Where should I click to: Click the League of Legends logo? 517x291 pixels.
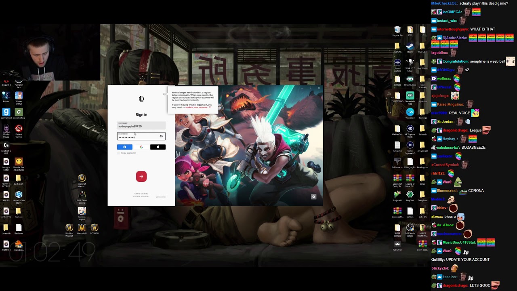tap(141, 99)
